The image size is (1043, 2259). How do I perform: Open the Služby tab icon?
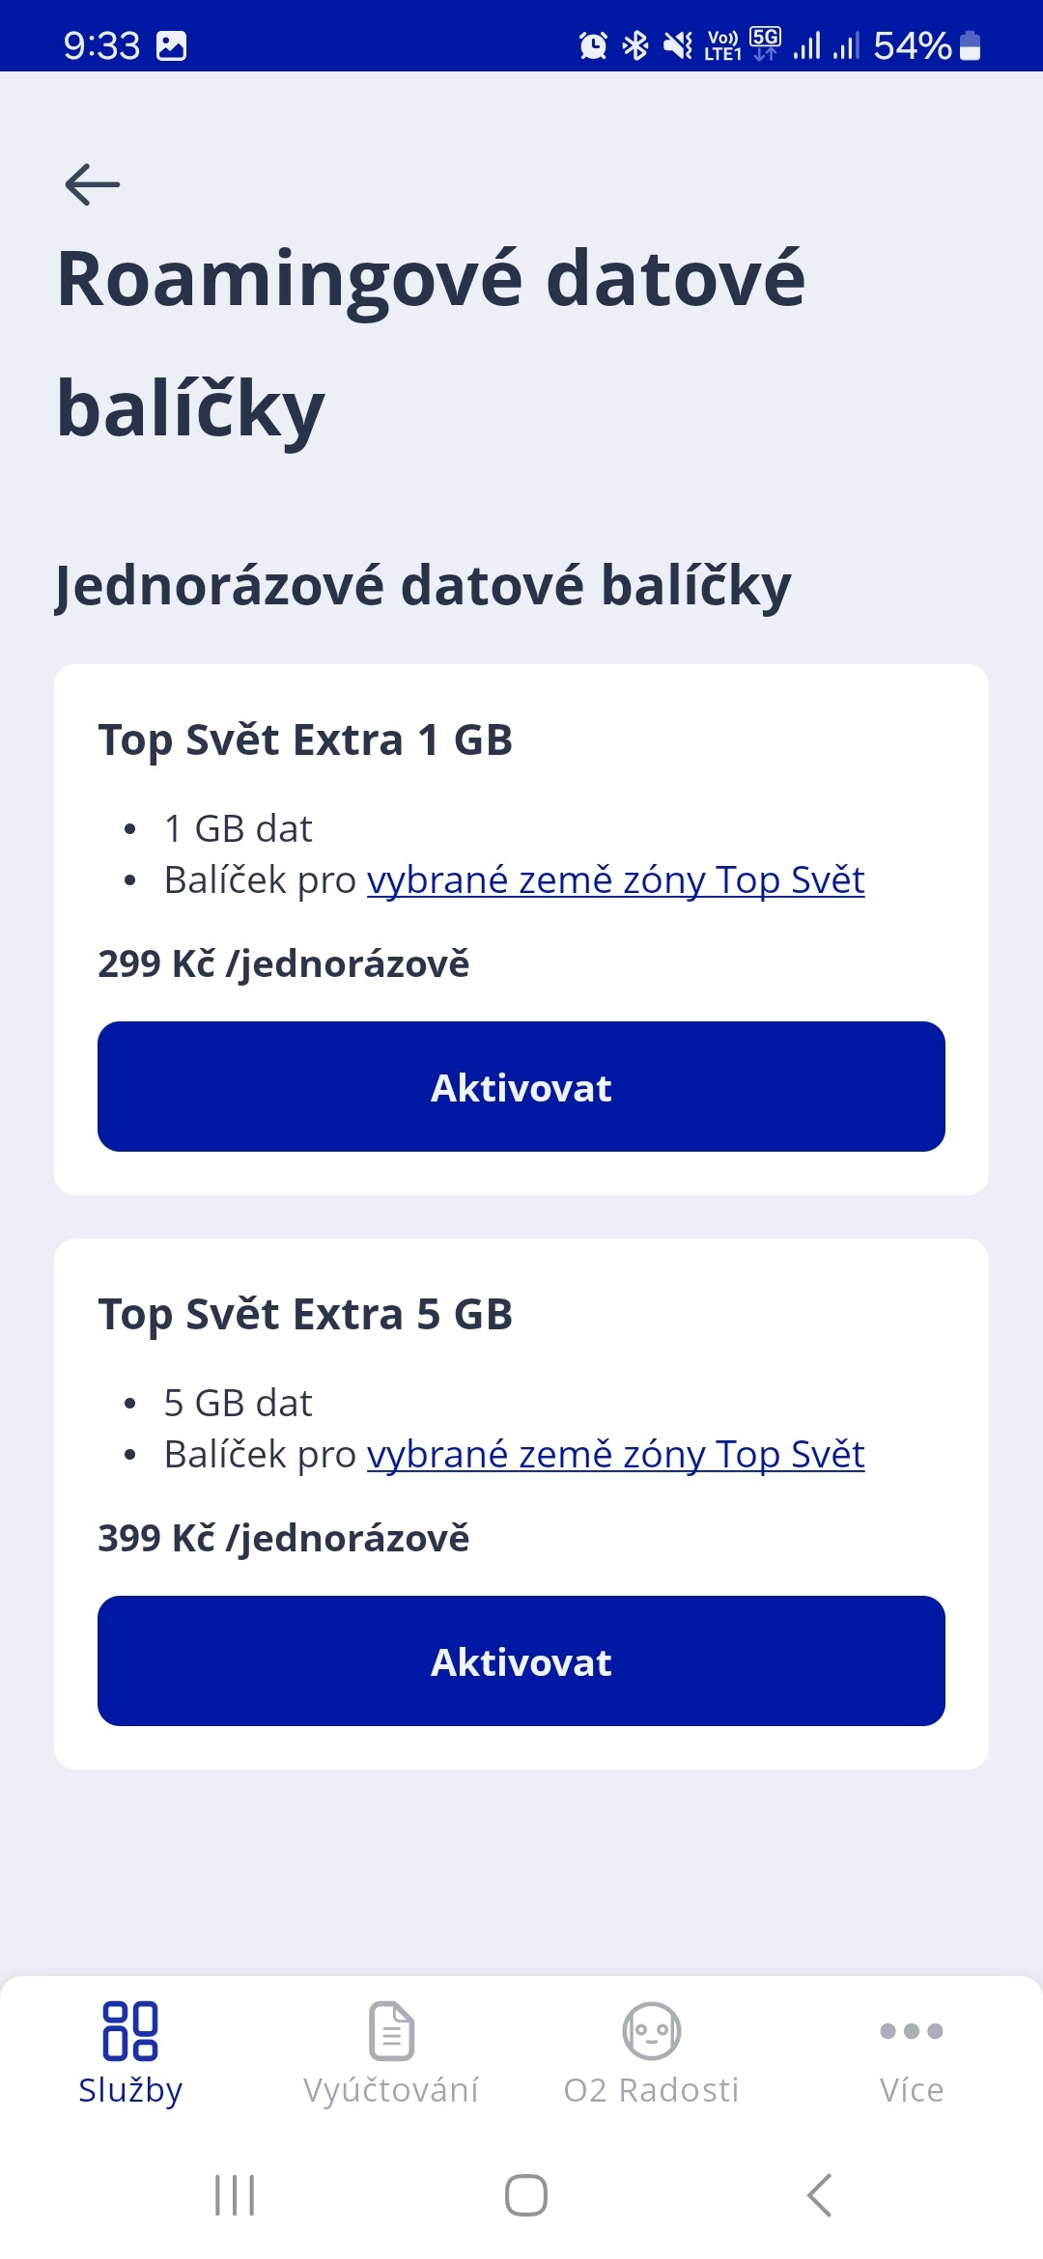[130, 2030]
